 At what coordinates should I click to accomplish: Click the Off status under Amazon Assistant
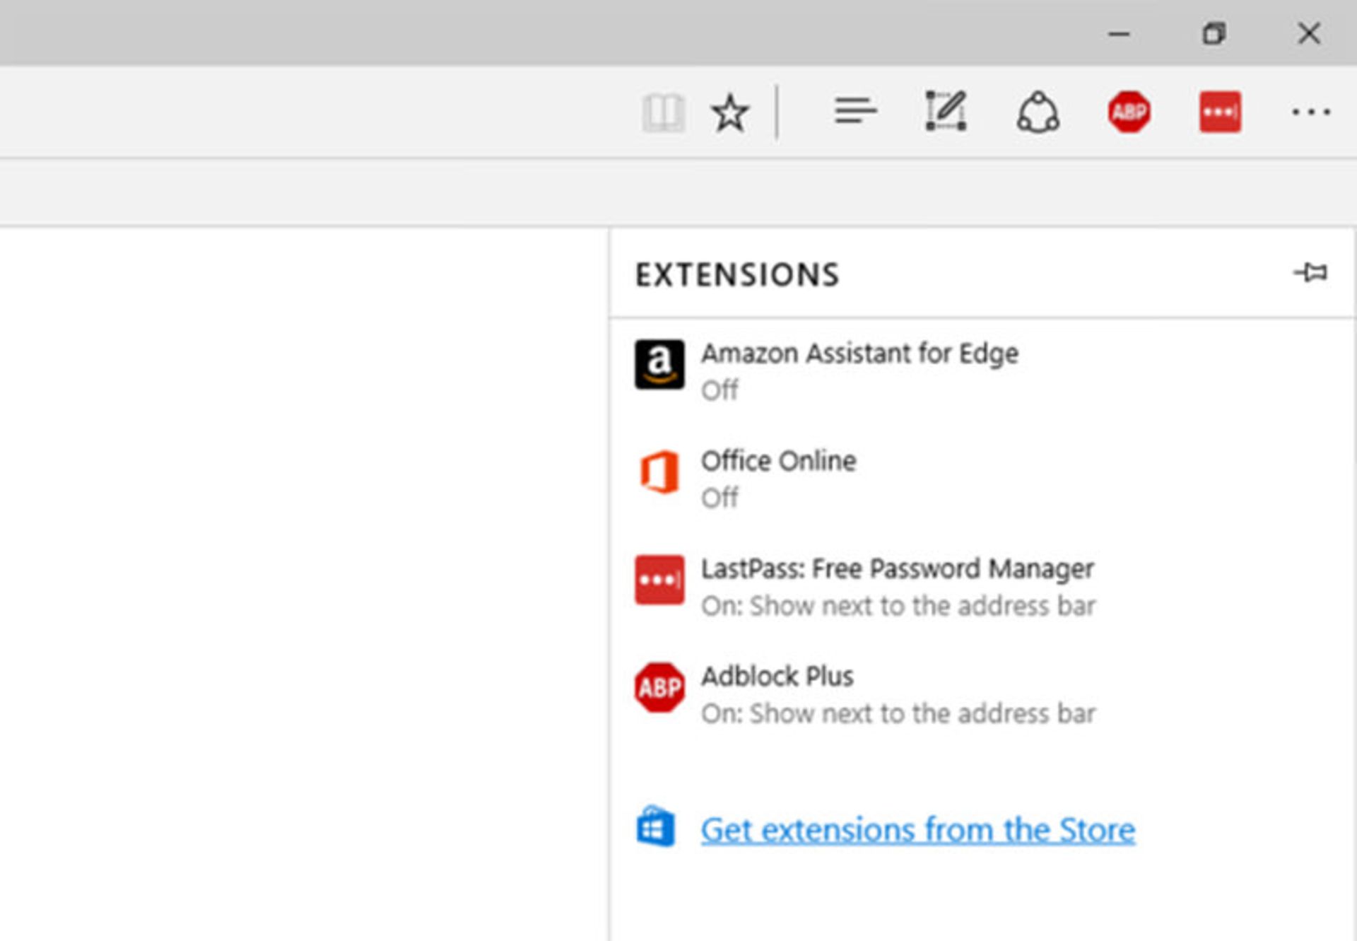[719, 390]
